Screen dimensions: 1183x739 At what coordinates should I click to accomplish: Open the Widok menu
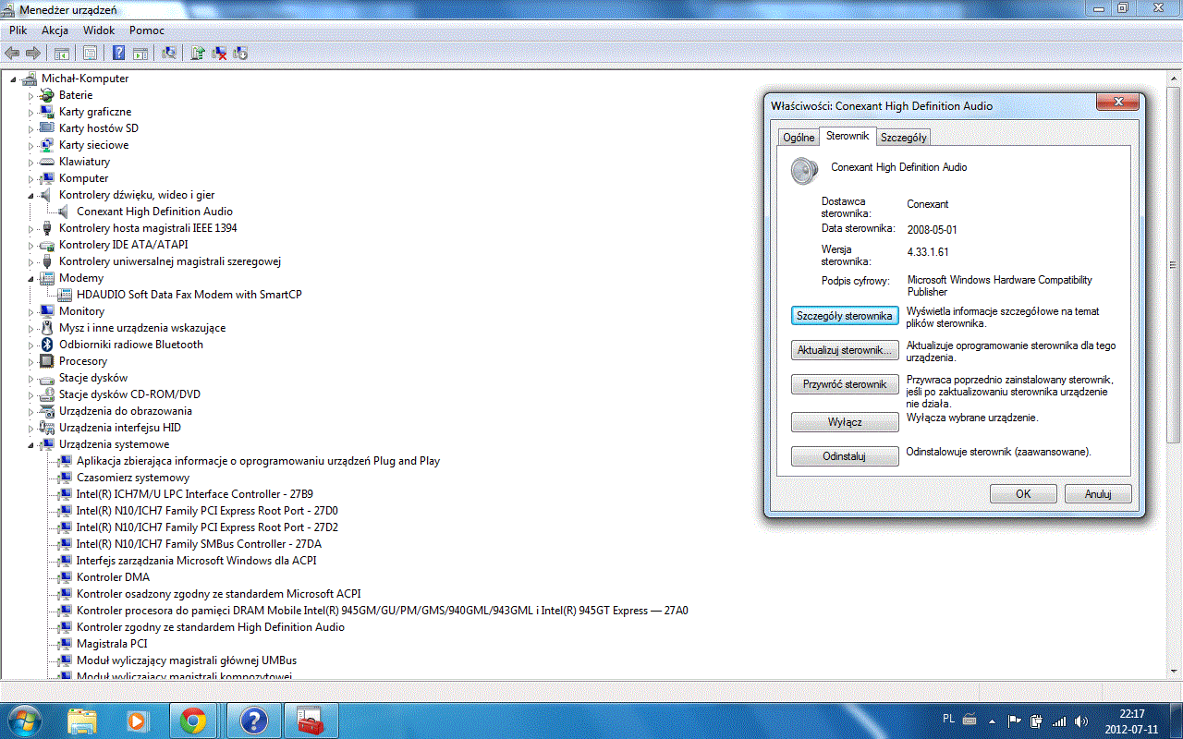pyautogui.click(x=99, y=30)
